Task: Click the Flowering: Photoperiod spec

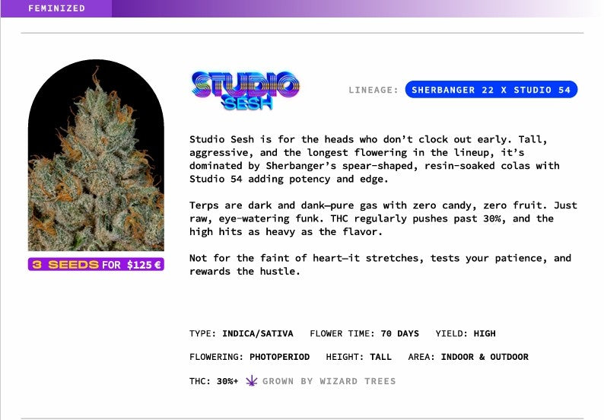Action: click(249, 357)
